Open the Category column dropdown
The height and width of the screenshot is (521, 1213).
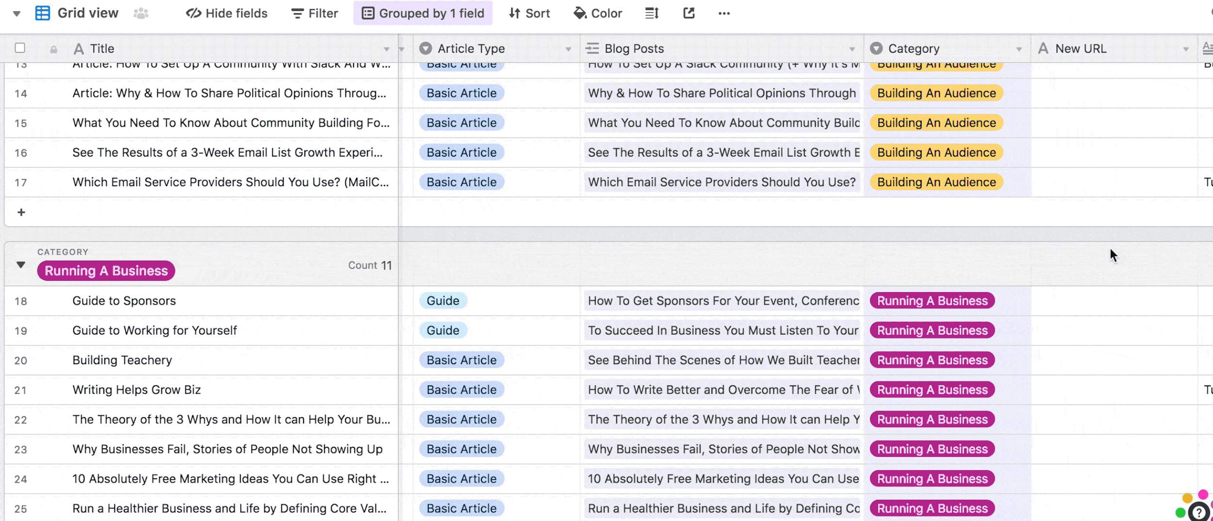[x=1019, y=49]
